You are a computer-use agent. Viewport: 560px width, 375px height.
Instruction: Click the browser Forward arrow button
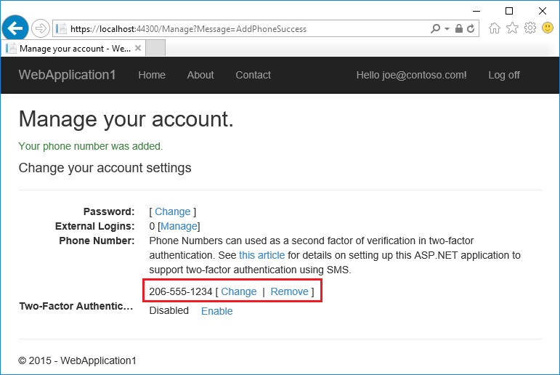point(41,28)
